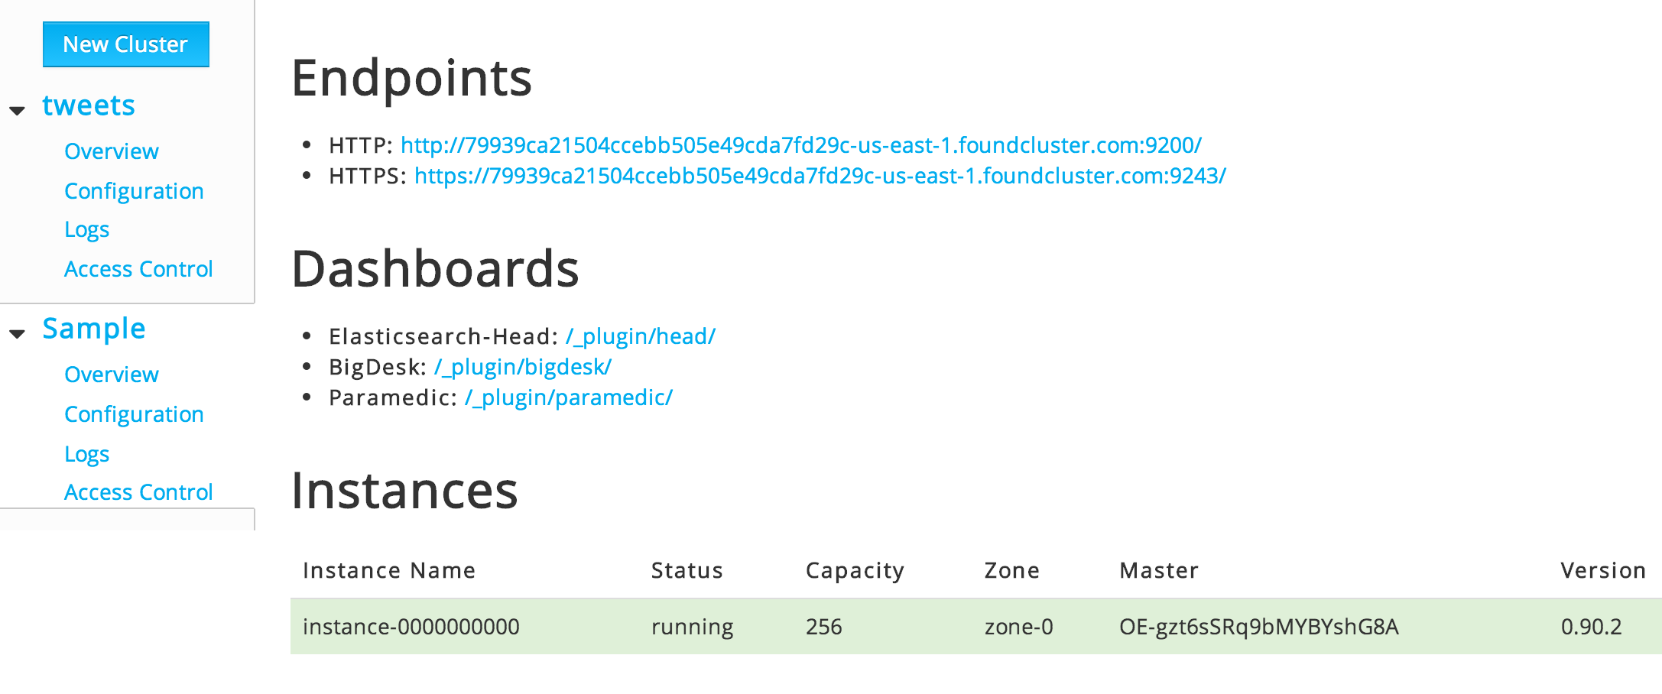Open the HTTPS endpoint URL on port 9243
This screenshot has height=694, width=1662.
820,176
